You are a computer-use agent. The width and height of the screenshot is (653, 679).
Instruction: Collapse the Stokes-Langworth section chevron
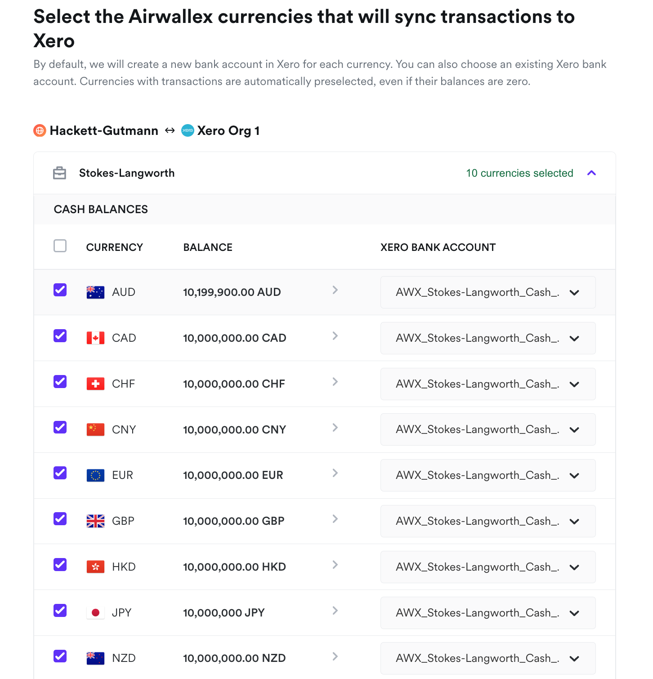[592, 173]
